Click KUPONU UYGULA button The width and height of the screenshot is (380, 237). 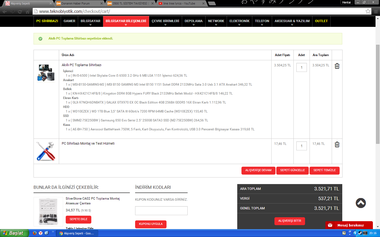click(x=151, y=224)
